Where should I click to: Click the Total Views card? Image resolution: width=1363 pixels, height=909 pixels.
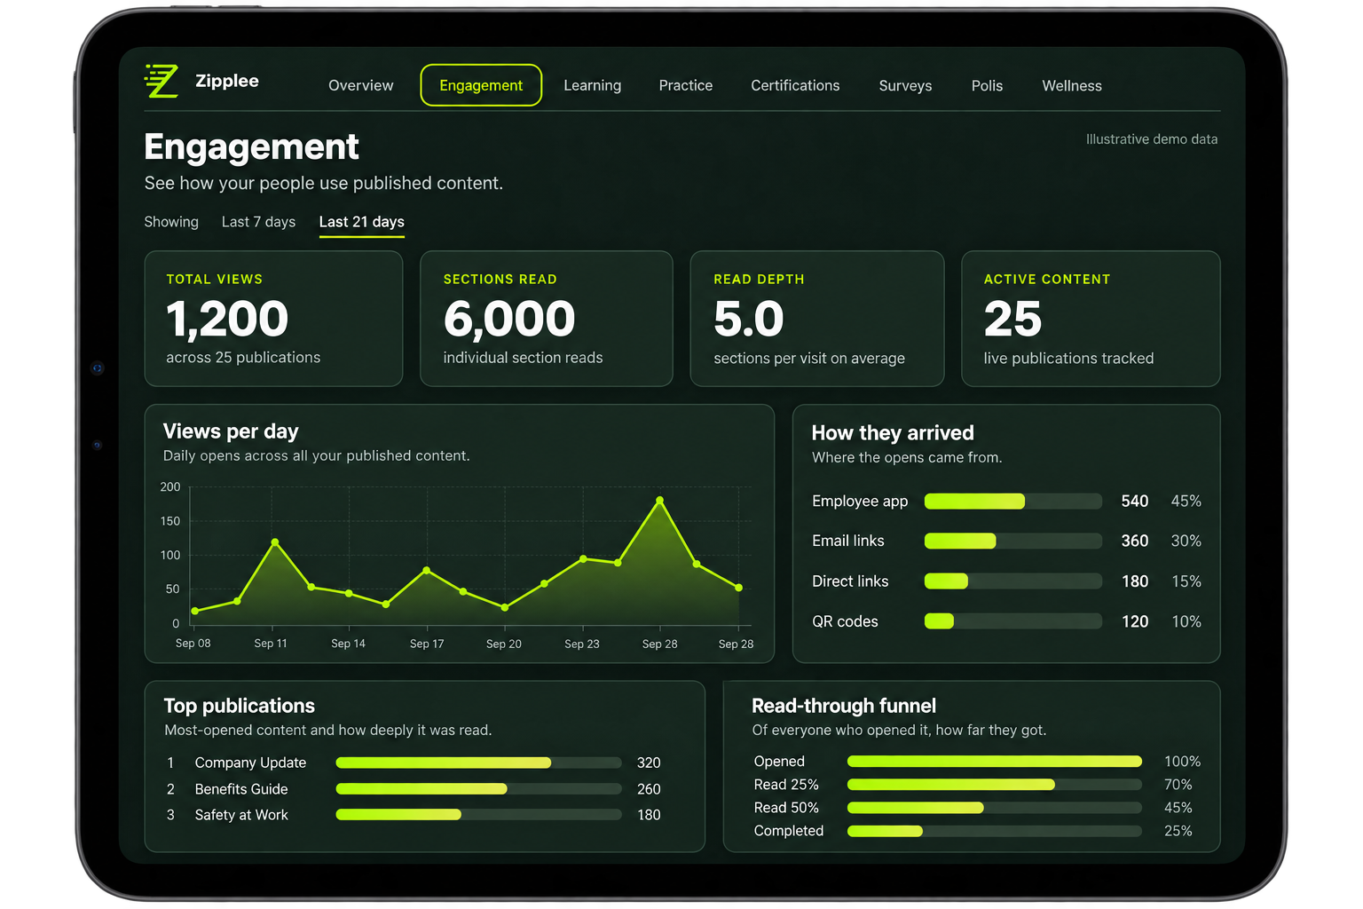point(273,319)
